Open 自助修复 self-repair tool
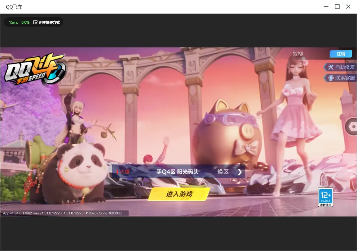Screen dimensions: 357x251 click(340, 67)
